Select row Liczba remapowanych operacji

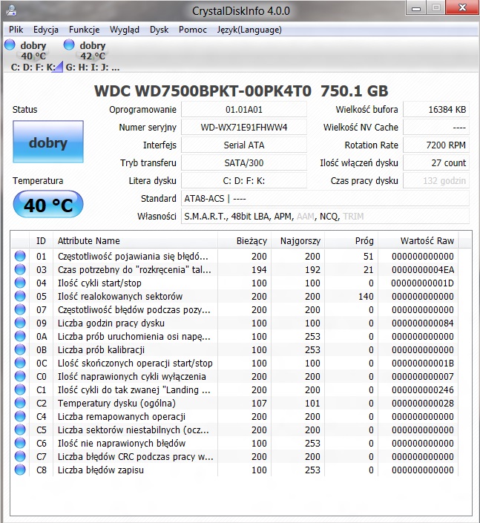235,416
